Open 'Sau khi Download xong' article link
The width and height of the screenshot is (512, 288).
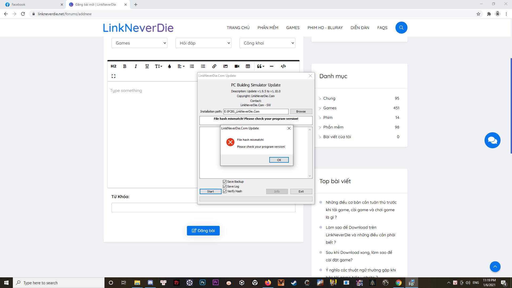359,256
